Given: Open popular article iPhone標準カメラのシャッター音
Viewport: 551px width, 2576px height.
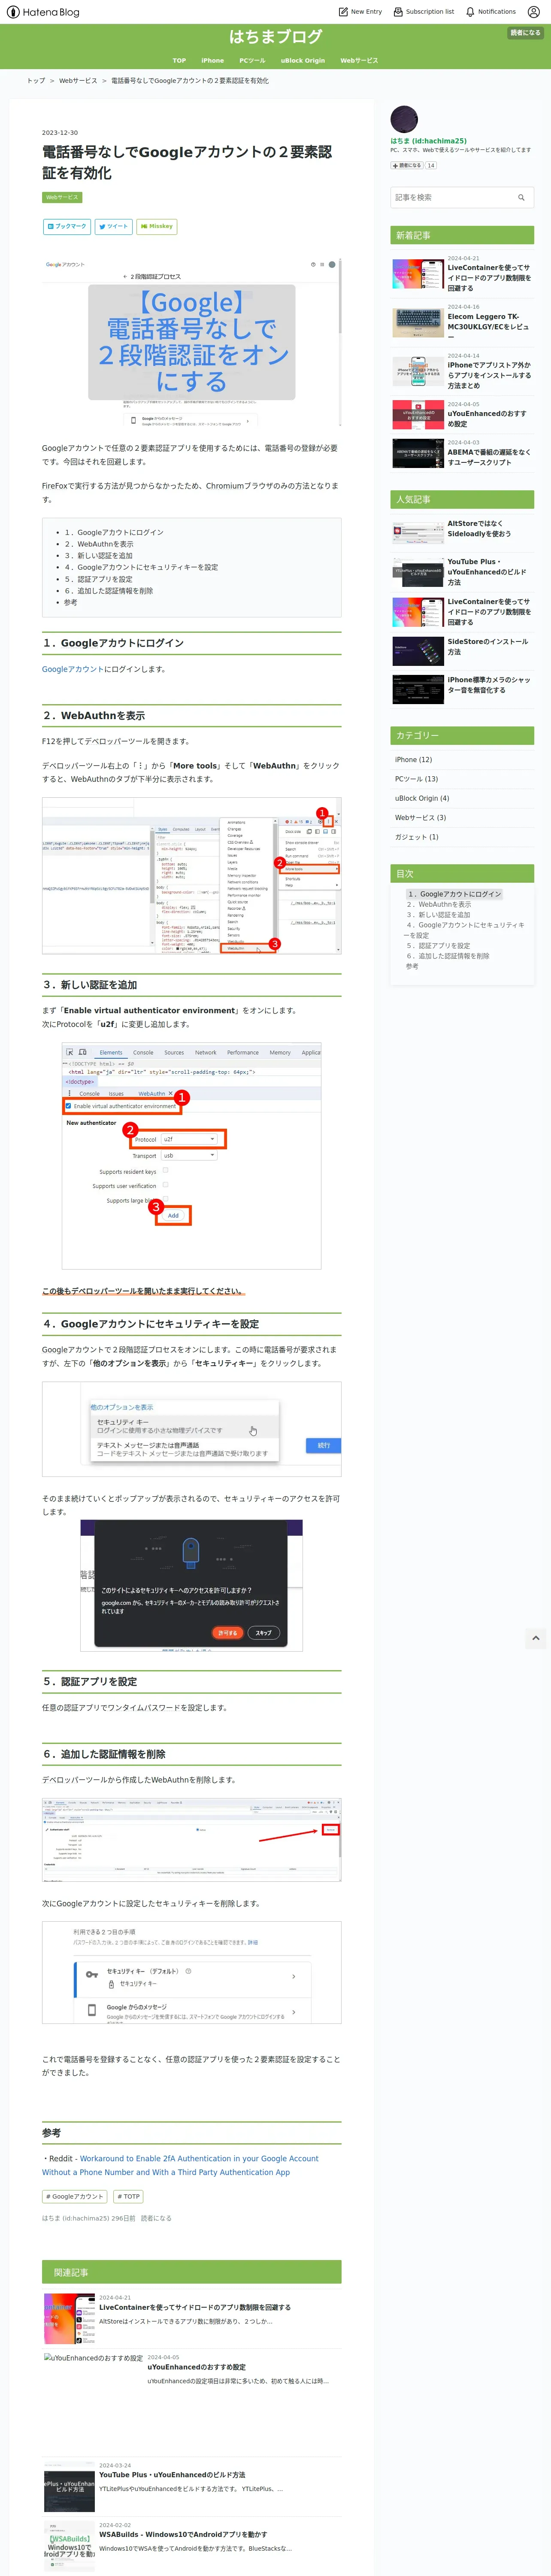Looking at the screenshot, I should pyautogui.click(x=489, y=684).
